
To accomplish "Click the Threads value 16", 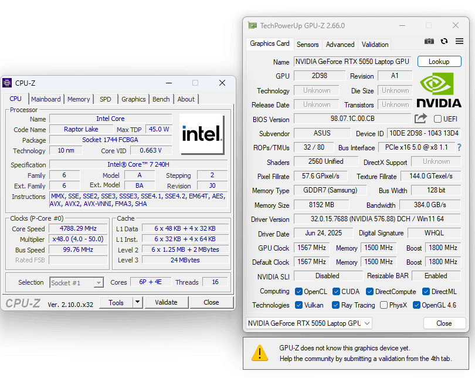I will pyautogui.click(x=215, y=282).
